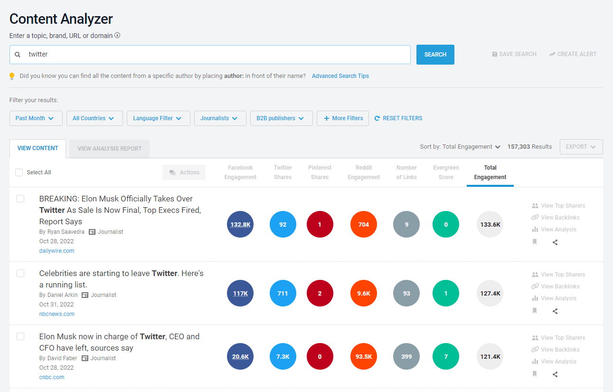Sort by Reddit Engagement column
The width and height of the screenshot is (613, 392).
click(364, 172)
